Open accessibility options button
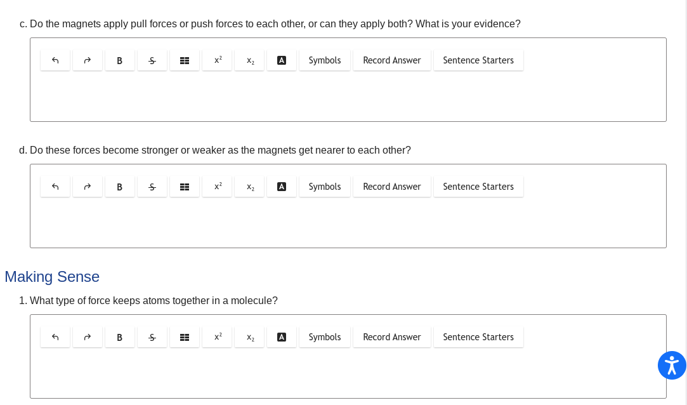The image size is (687, 405). click(x=672, y=365)
